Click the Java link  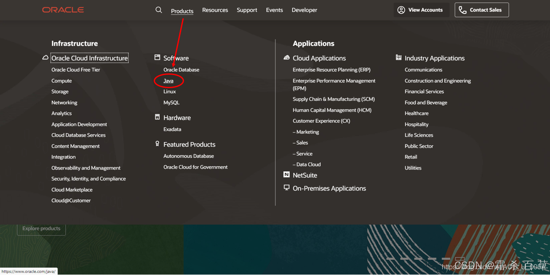(x=168, y=81)
